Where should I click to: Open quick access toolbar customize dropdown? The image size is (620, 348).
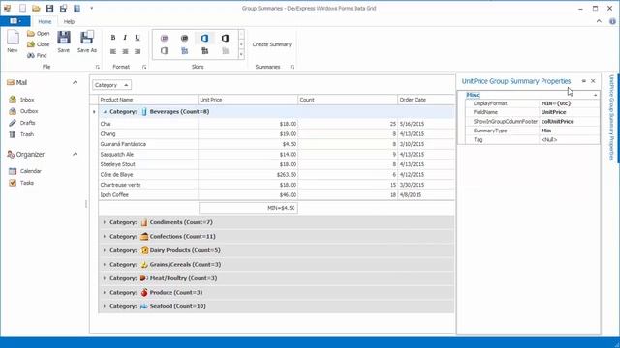pyautogui.click(x=92, y=8)
